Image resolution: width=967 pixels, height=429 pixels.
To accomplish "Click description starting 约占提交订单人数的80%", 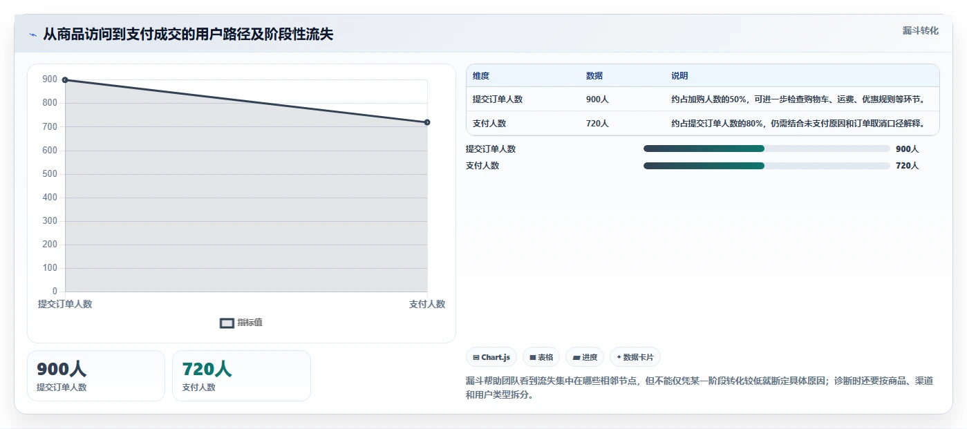I will [798, 124].
